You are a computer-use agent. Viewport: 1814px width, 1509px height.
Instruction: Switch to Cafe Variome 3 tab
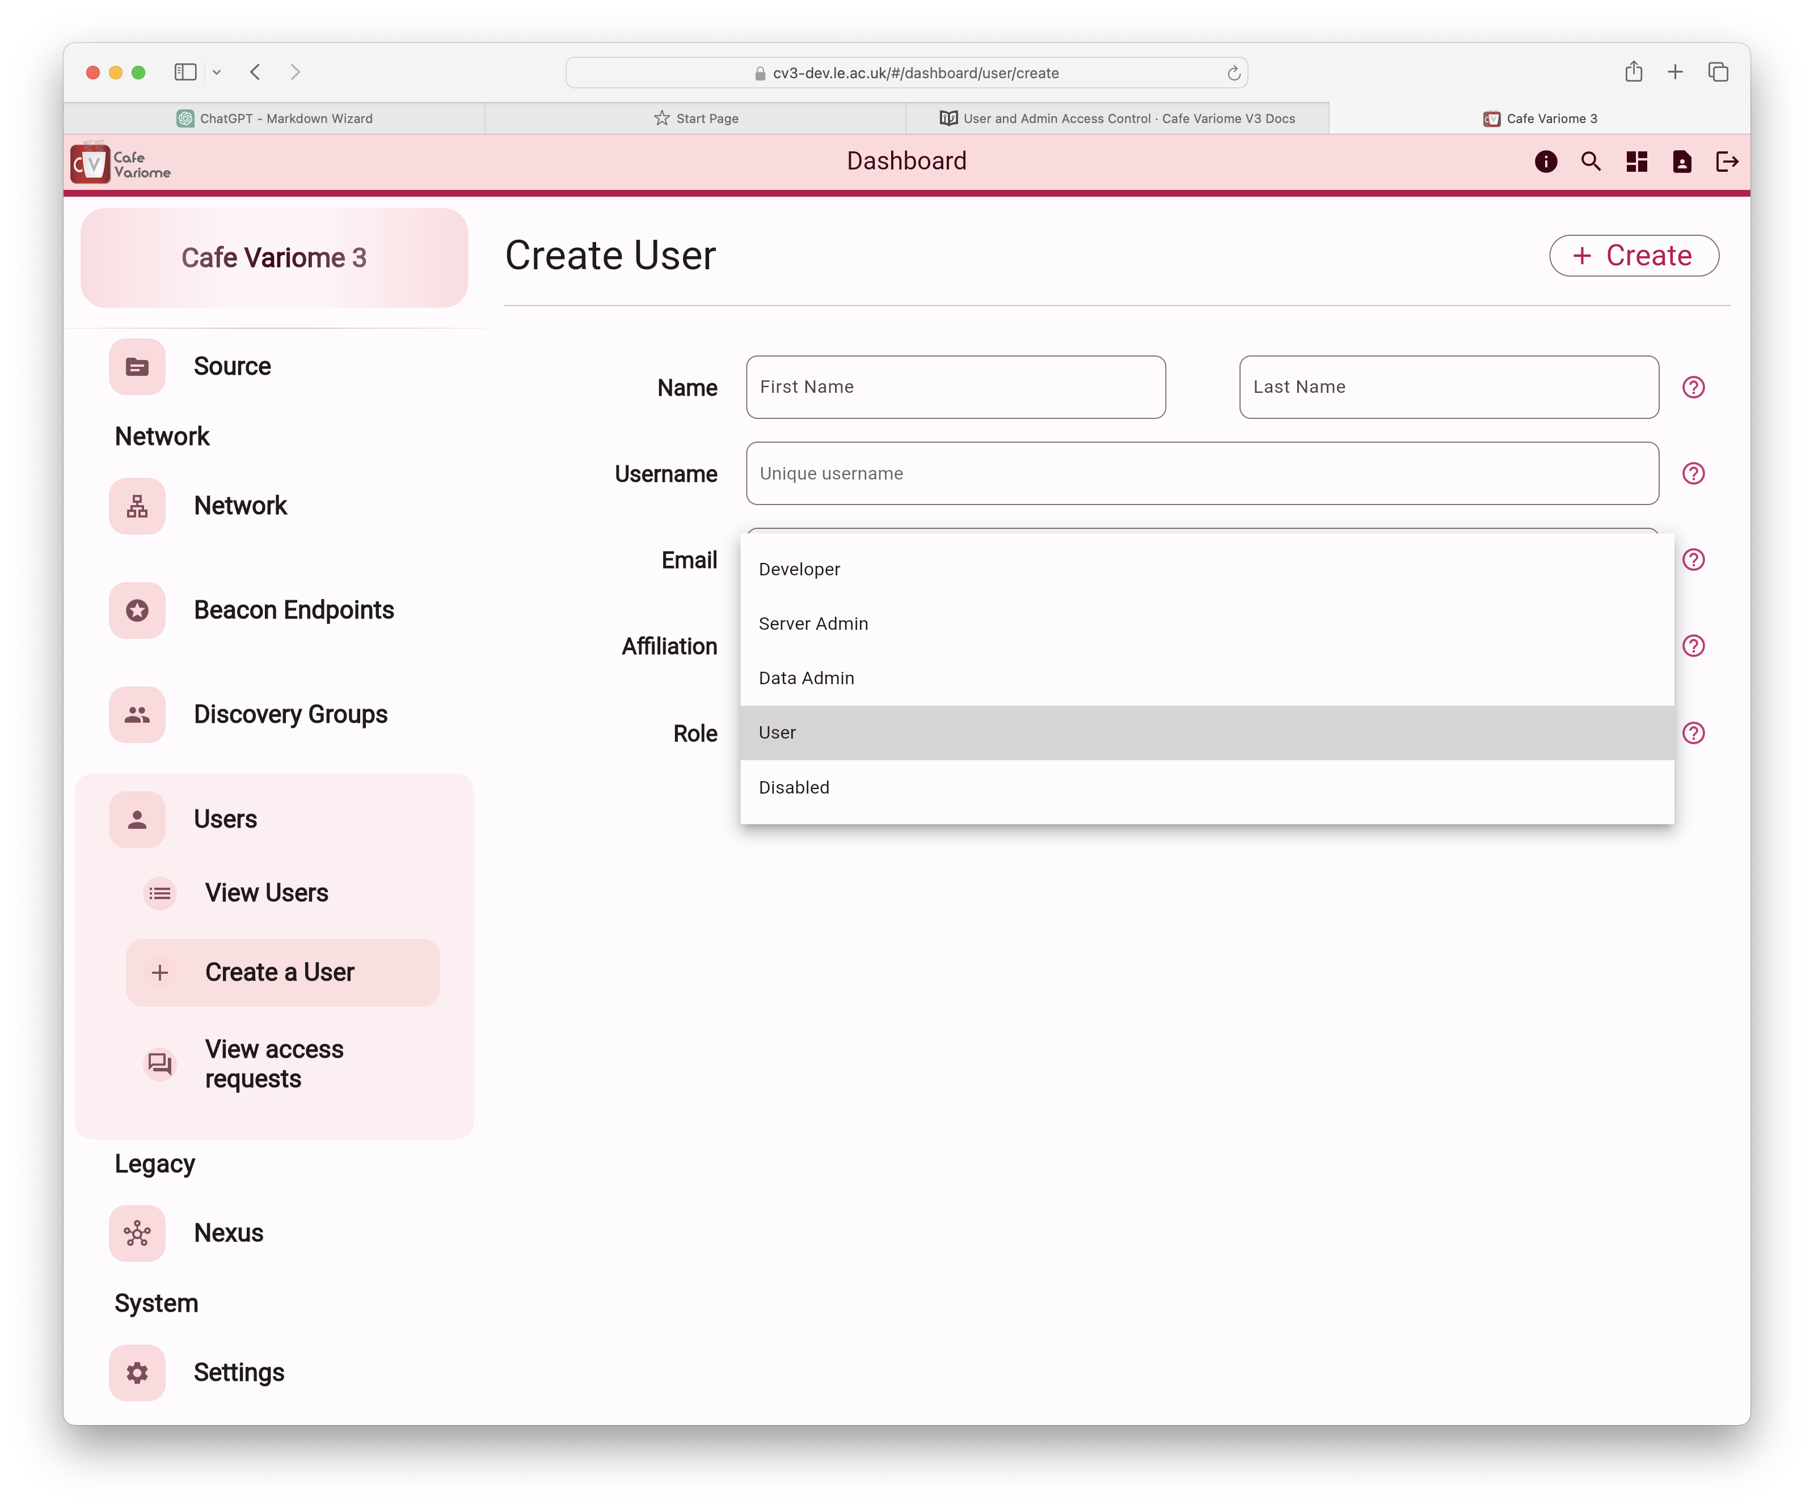tap(1539, 119)
